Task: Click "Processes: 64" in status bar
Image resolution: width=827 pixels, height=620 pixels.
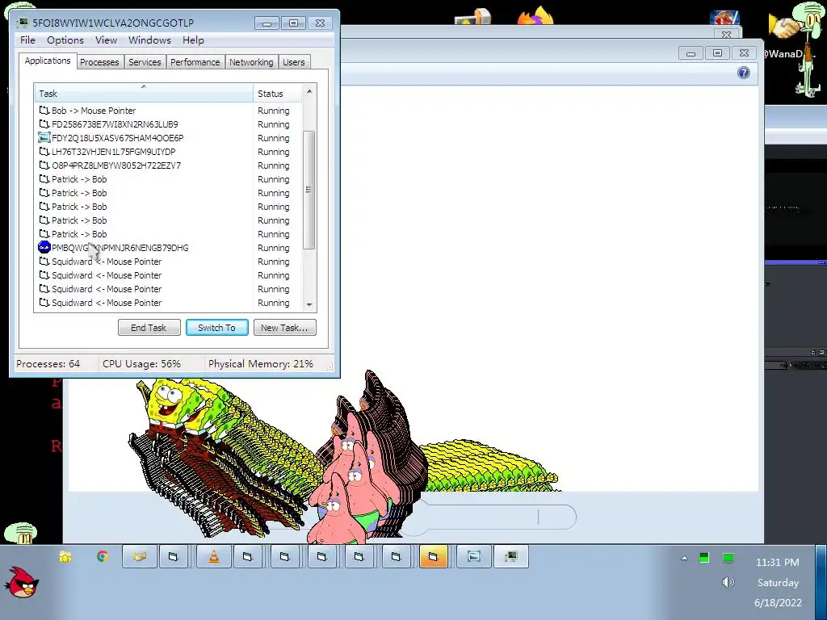Action: [48, 364]
